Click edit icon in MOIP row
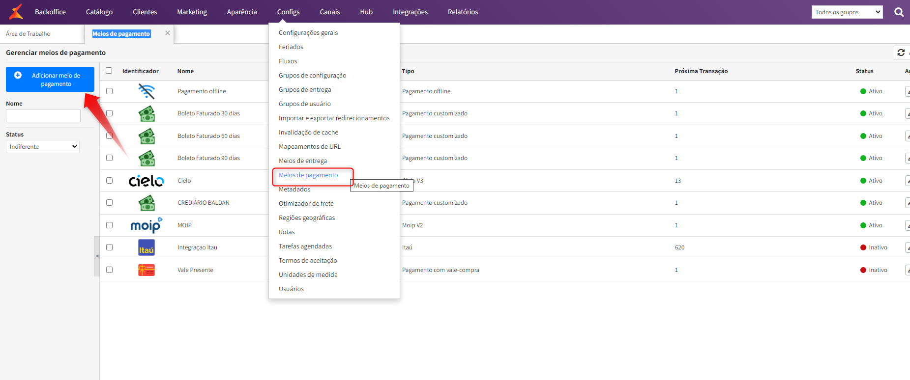Screen dimensions: 910x380 point(908,225)
